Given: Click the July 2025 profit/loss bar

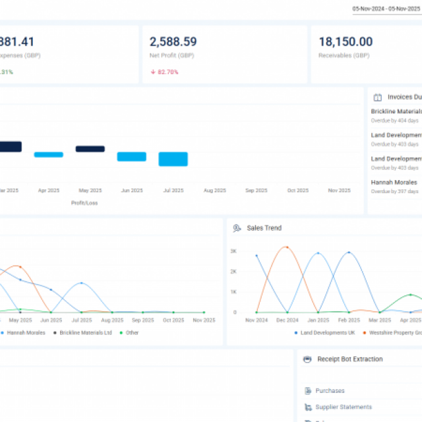Looking at the screenshot, I should point(173,159).
